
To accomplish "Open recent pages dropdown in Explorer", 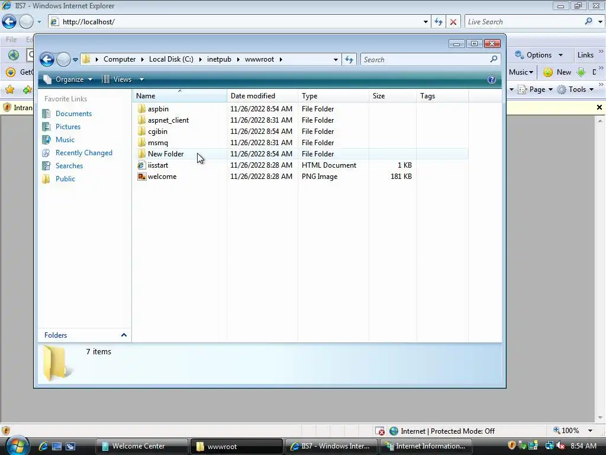I will (75, 60).
